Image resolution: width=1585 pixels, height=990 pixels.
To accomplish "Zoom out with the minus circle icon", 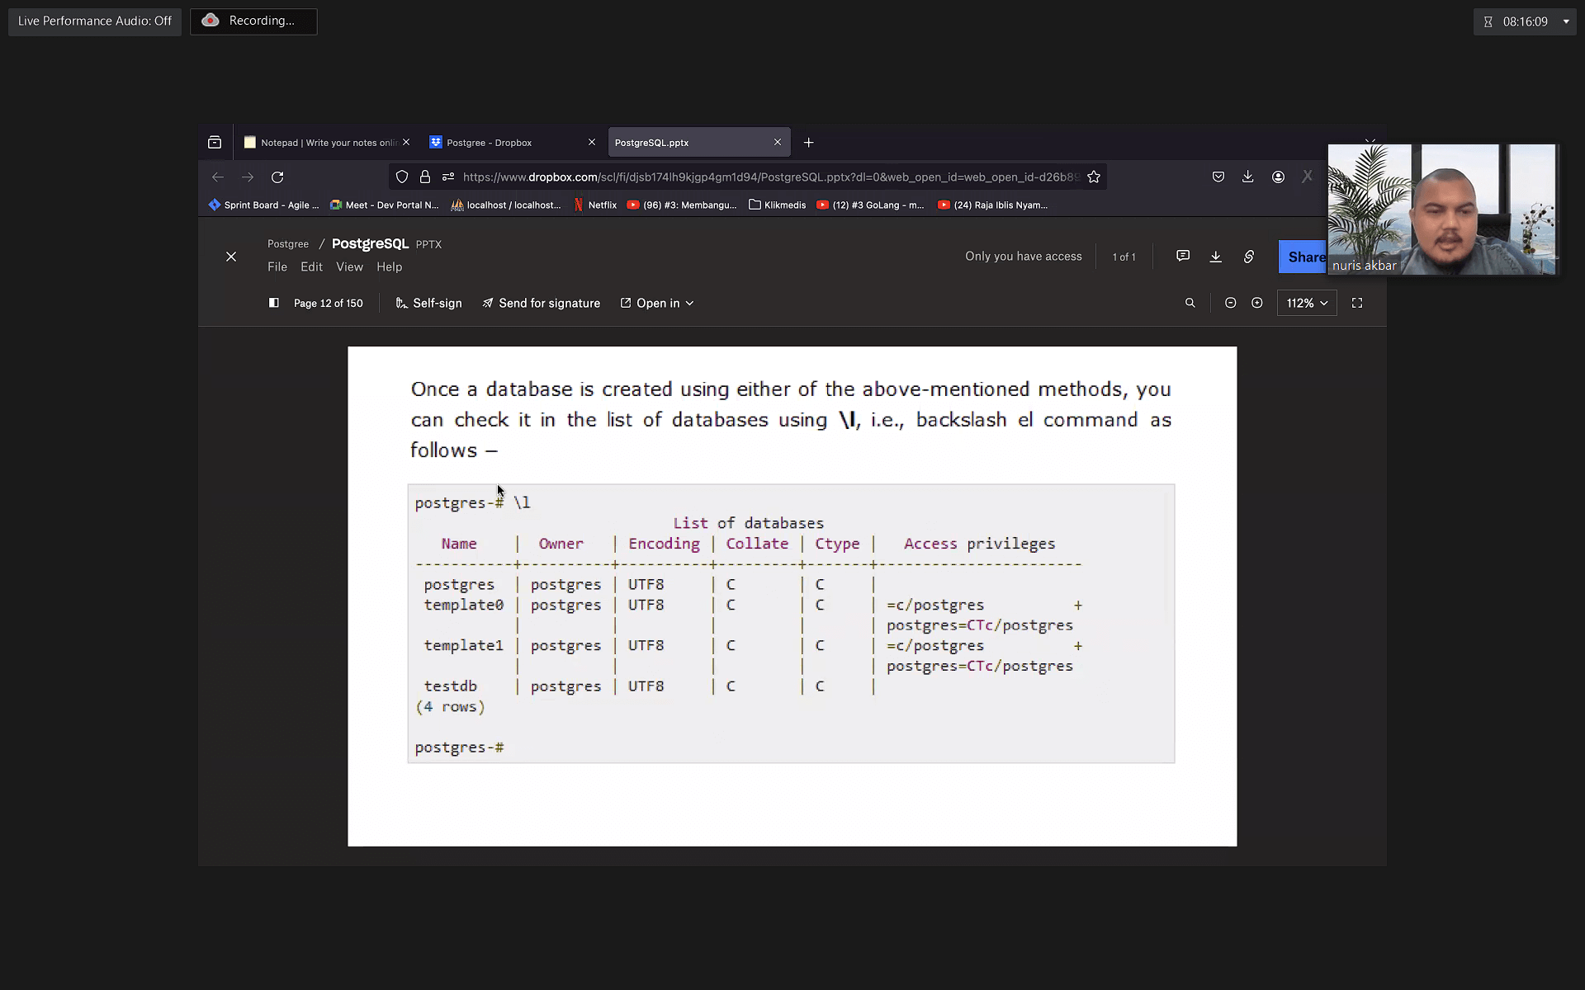I will [x=1230, y=303].
